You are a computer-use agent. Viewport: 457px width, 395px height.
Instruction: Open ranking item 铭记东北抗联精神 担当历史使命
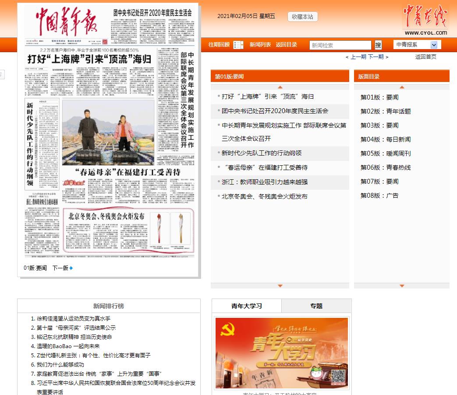74,337
